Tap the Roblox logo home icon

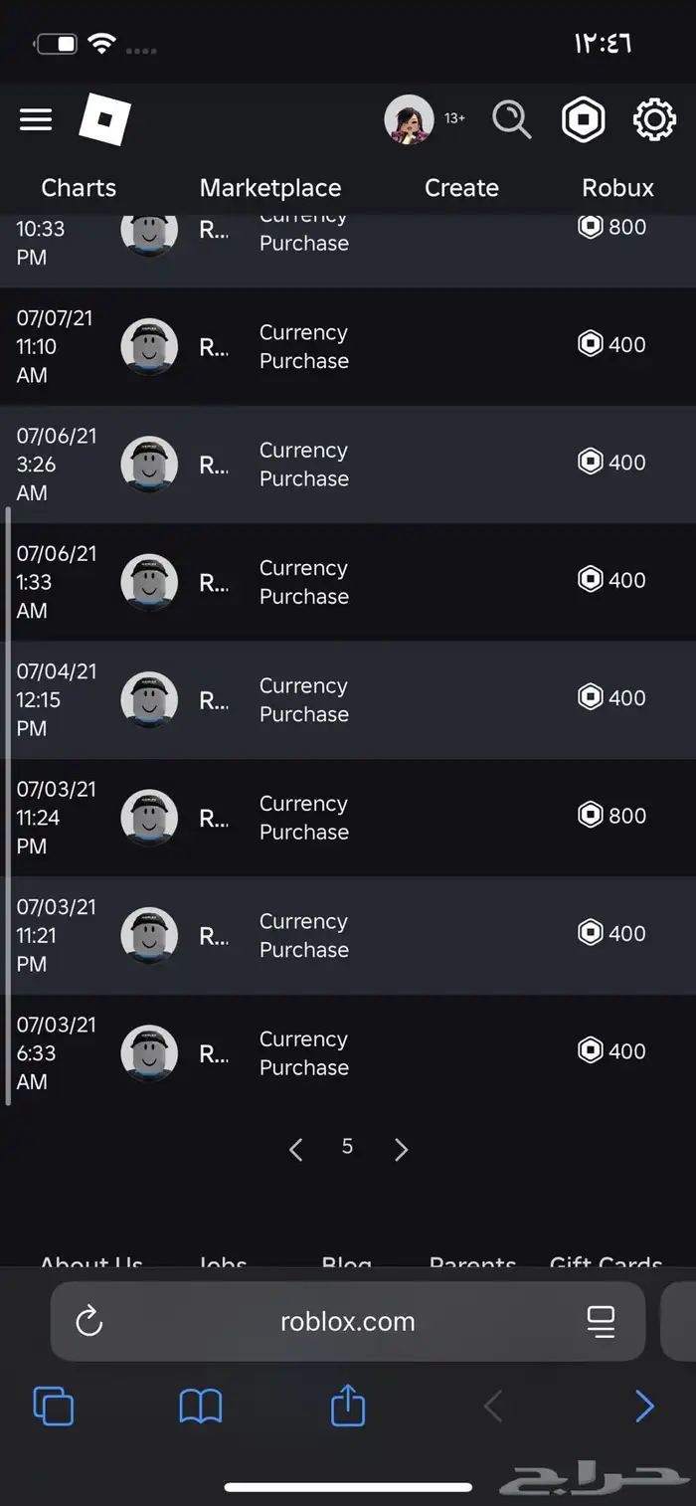[104, 119]
